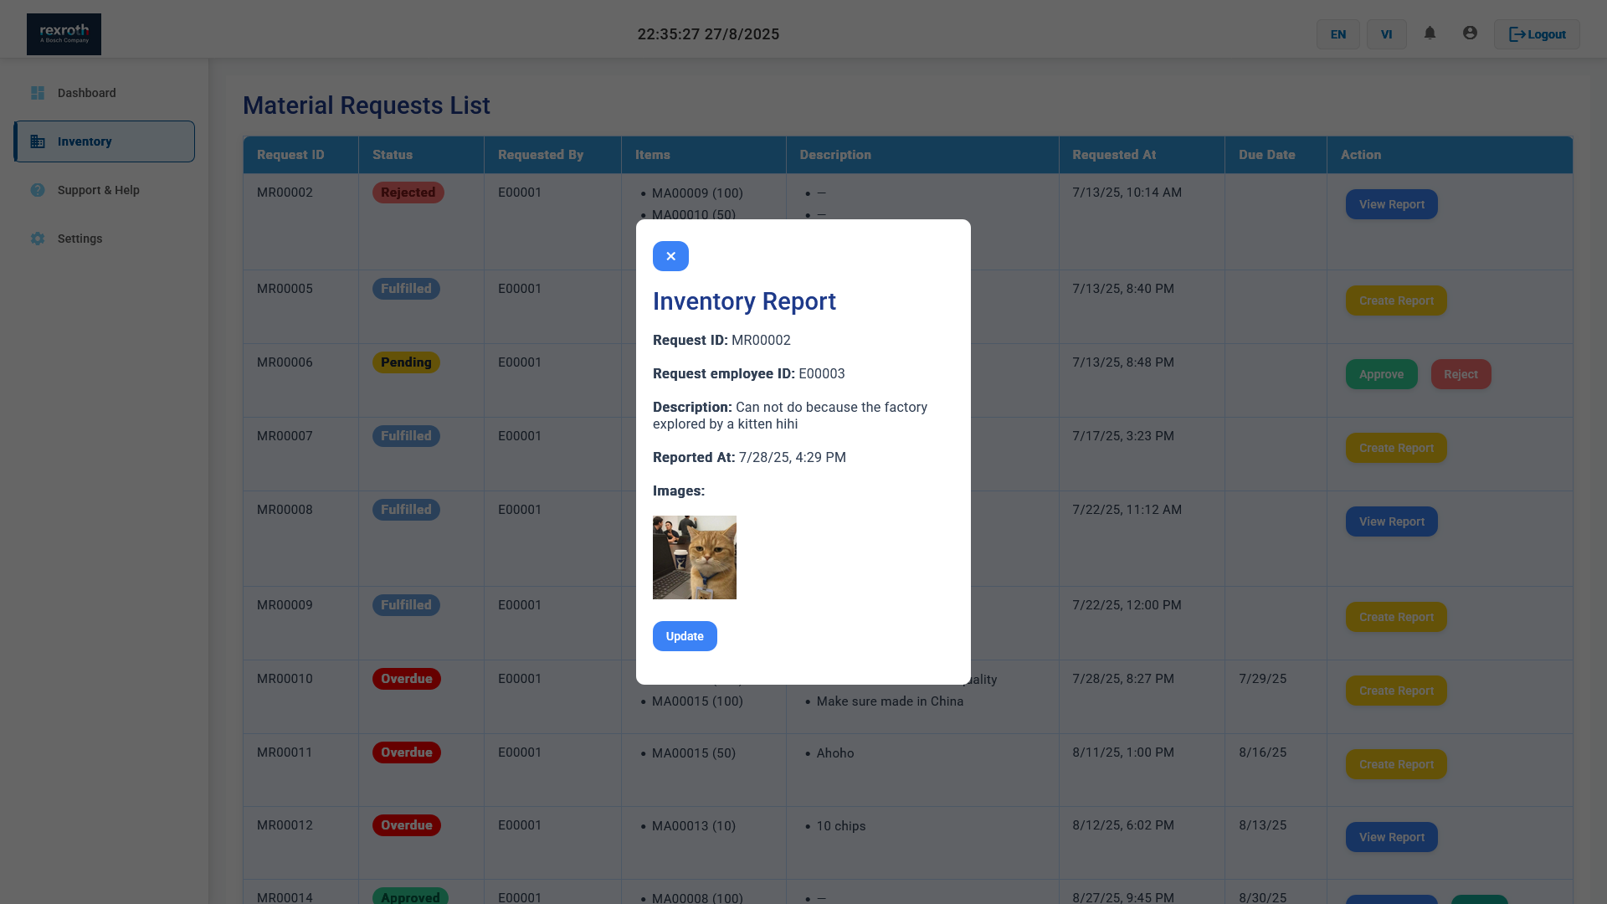
Task: Click the Settings gear icon
Action: [38, 239]
